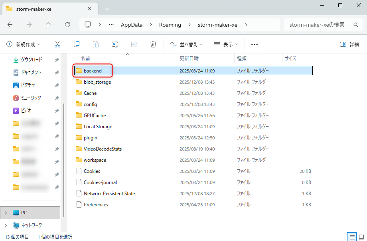The width and height of the screenshot is (367, 241).
Task: Click the Roaming breadcrumb segment
Action: pyautogui.click(x=170, y=25)
